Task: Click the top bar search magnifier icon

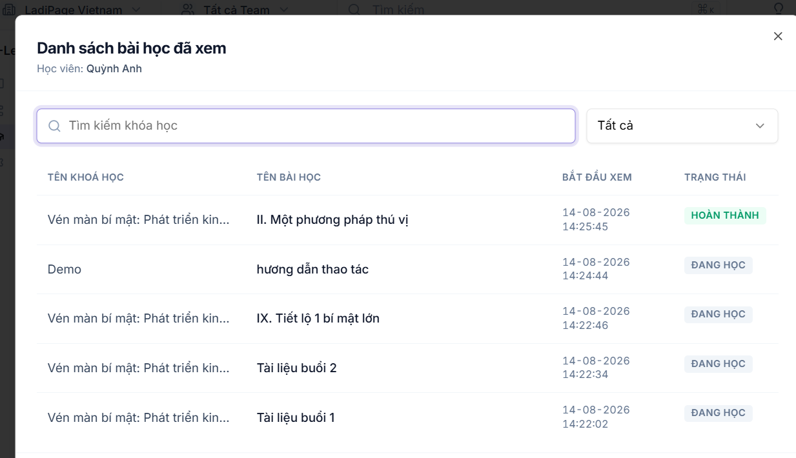Action: coord(354,10)
